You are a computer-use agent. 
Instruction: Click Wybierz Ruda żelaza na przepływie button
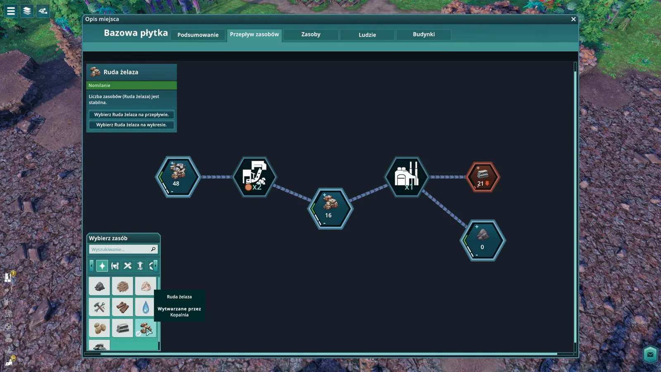[x=131, y=114]
